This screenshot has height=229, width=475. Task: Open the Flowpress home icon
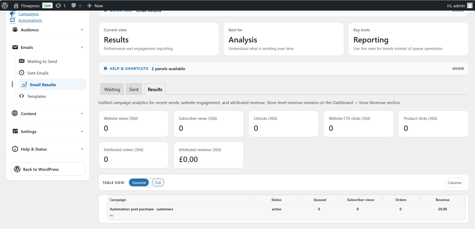tap(16, 6)
